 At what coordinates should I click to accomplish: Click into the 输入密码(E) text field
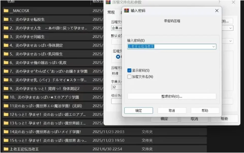pyautogui.click(x=170, y=47)
